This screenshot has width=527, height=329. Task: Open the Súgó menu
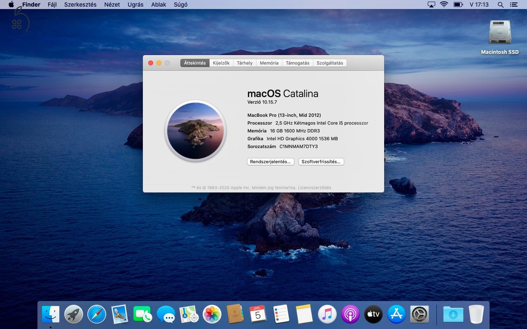tap(180, 5)
